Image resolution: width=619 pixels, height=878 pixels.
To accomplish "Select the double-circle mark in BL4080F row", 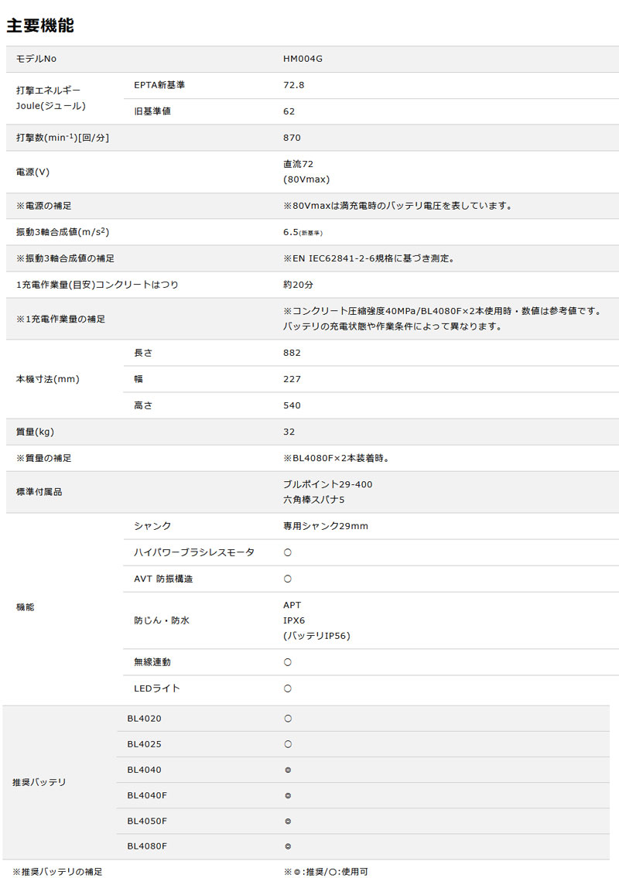I will pos(288,846).
